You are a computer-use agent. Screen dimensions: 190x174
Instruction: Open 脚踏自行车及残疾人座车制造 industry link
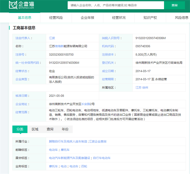[x=68, y=142]
